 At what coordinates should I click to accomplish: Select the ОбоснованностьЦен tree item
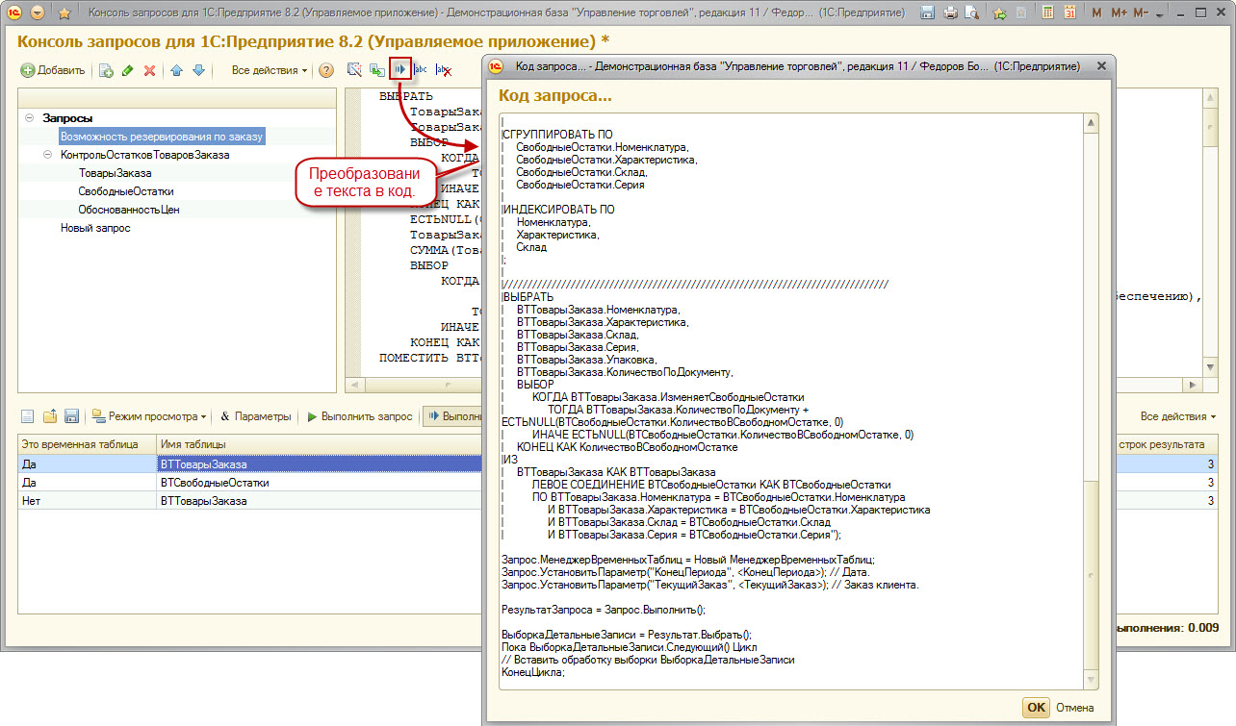[129, 210]
